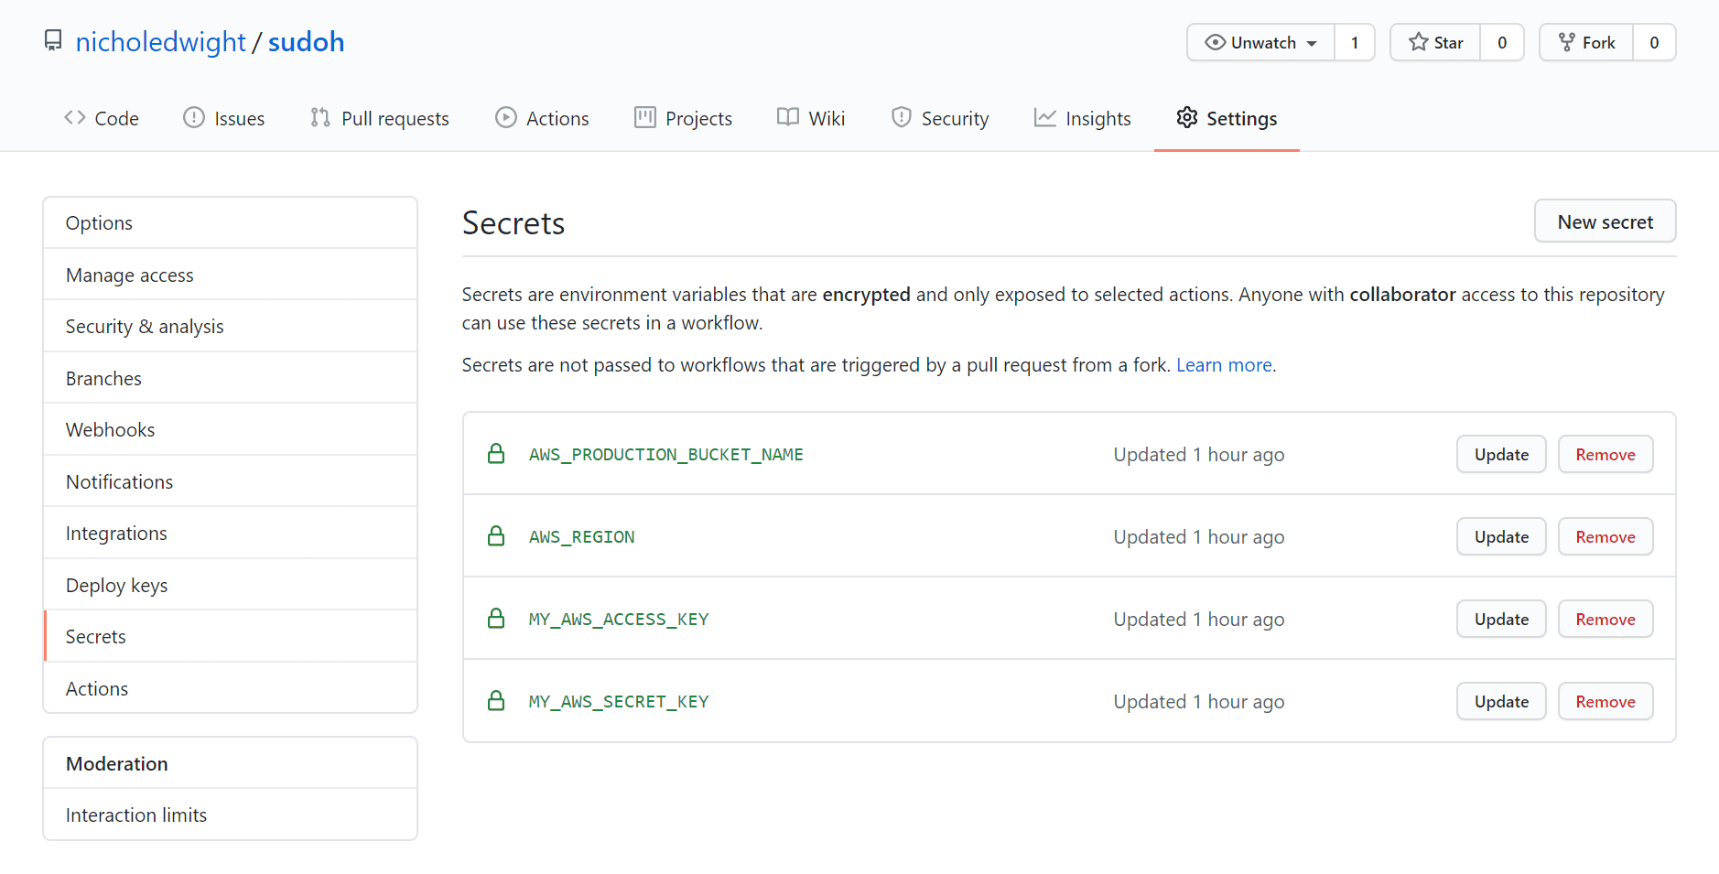Remove the MY_AWS_SECRET_KEY secret

[x=1605, y=702]
